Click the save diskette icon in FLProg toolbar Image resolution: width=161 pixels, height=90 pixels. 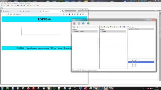8,5
